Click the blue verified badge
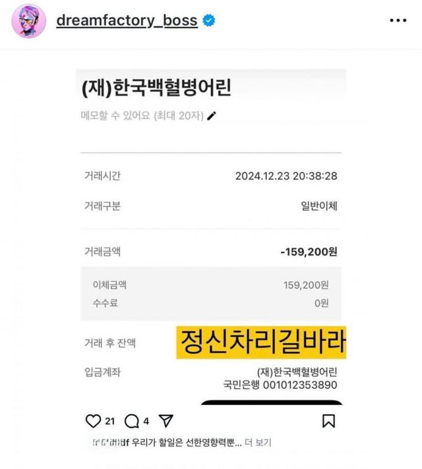Image resolution: width=422 pixels, height=469 pixels. click(209, 20)
